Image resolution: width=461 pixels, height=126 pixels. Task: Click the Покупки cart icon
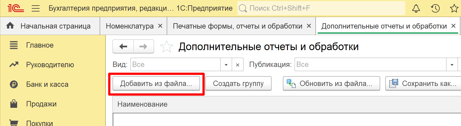pyautogui.click(x=14, y=123)
